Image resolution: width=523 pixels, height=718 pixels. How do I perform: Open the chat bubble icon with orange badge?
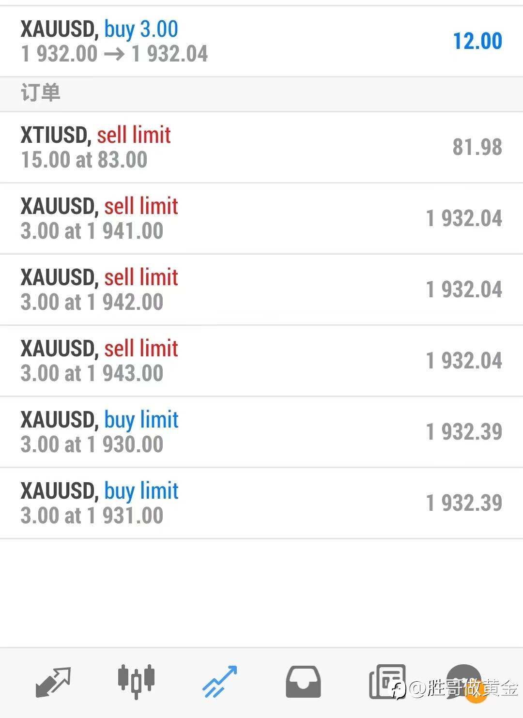[x=465, y=683]
